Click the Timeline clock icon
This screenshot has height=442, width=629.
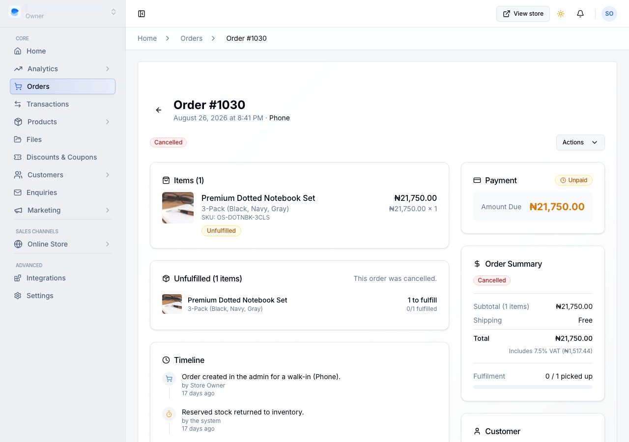click(166, 360)
